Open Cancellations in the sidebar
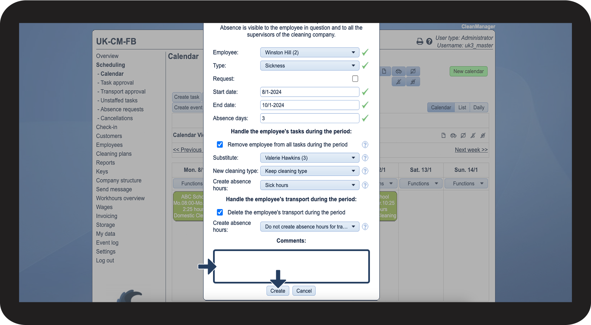 coord(117,118)
